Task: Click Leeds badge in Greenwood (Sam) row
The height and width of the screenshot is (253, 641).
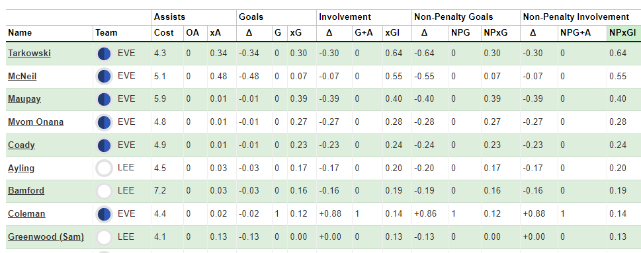Action: (105, 237)
